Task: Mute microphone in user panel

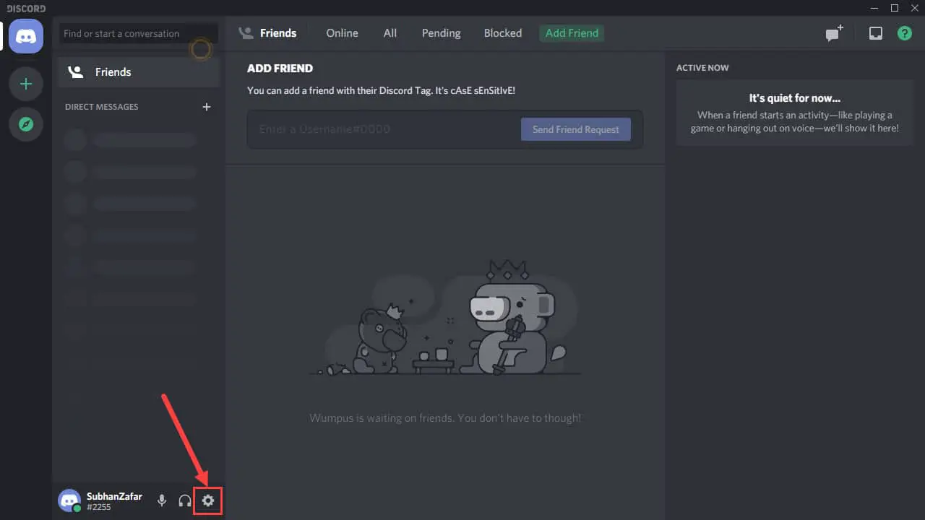Action: [162, 500]
